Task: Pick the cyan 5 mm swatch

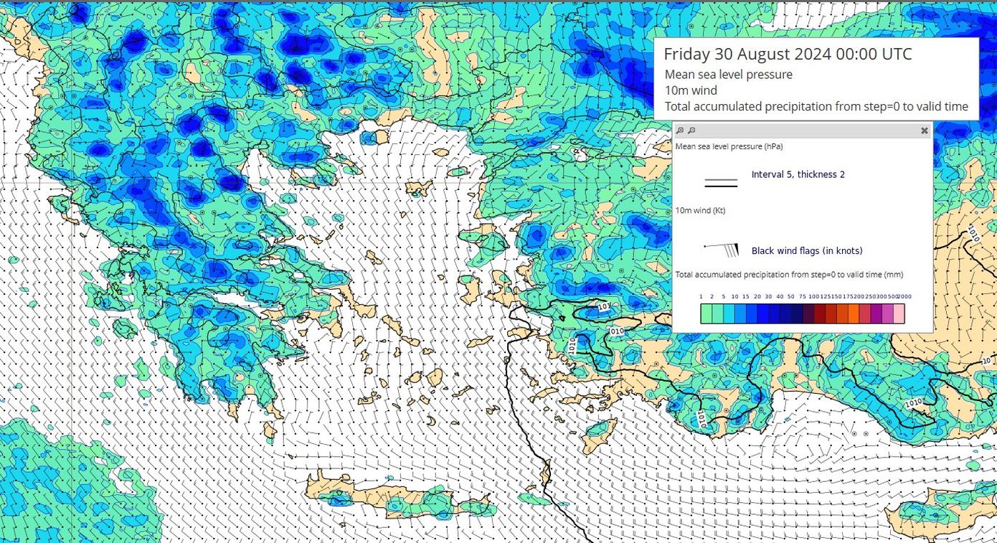Action: (x=729, y=313)
